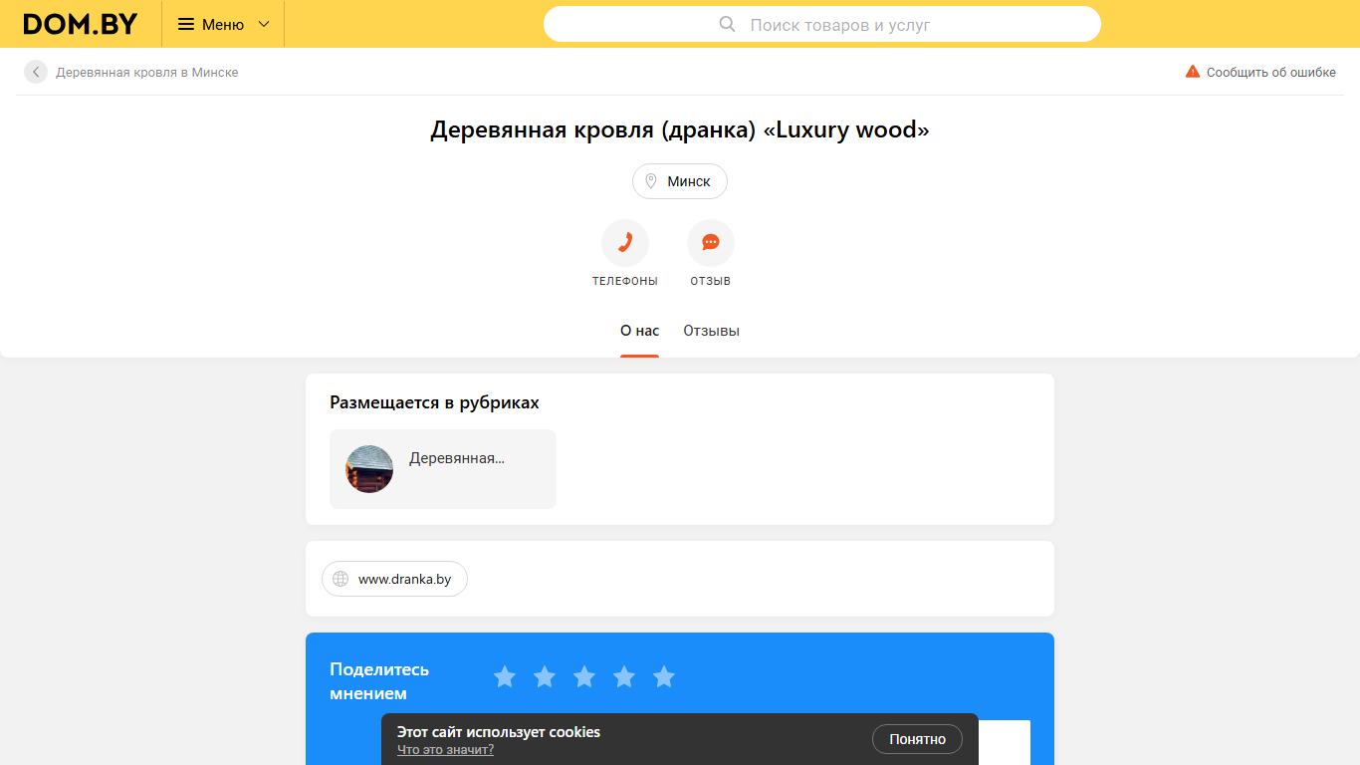Image resolution: width=1360 pixels, height=765 pixels.
Task: Click the orange warning triangle icon
Action: coord(1193,72)
